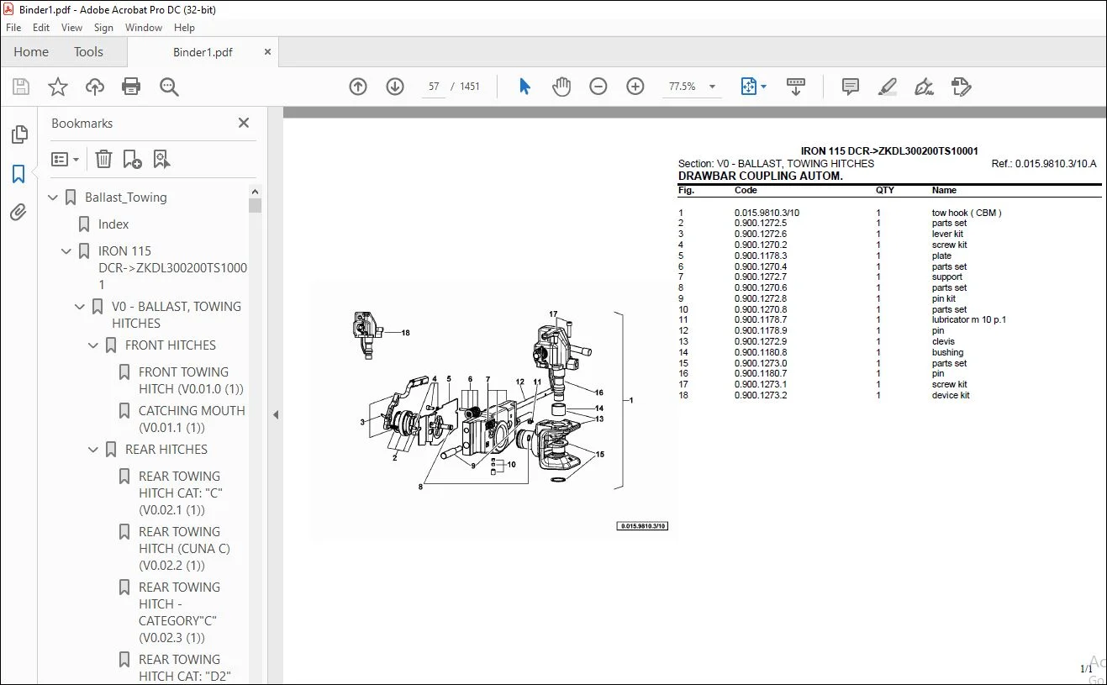The height and width of the screenshot is (685, 1107).
Task: Open REAR TOWING HITCH CAT: "C" bookmark
Action: (181, 493)
